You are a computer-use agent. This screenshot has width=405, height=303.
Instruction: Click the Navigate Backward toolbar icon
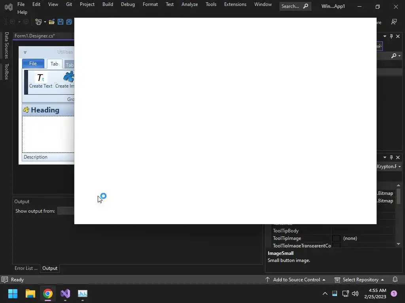12,22
